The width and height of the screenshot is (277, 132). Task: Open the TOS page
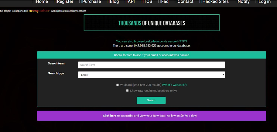tap(148, 2)
